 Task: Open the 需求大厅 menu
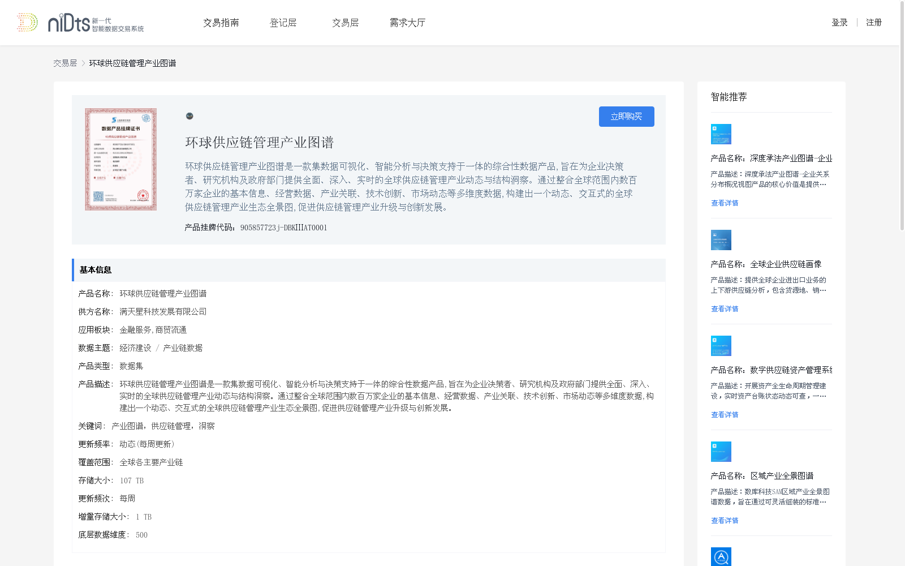(407, 23)
